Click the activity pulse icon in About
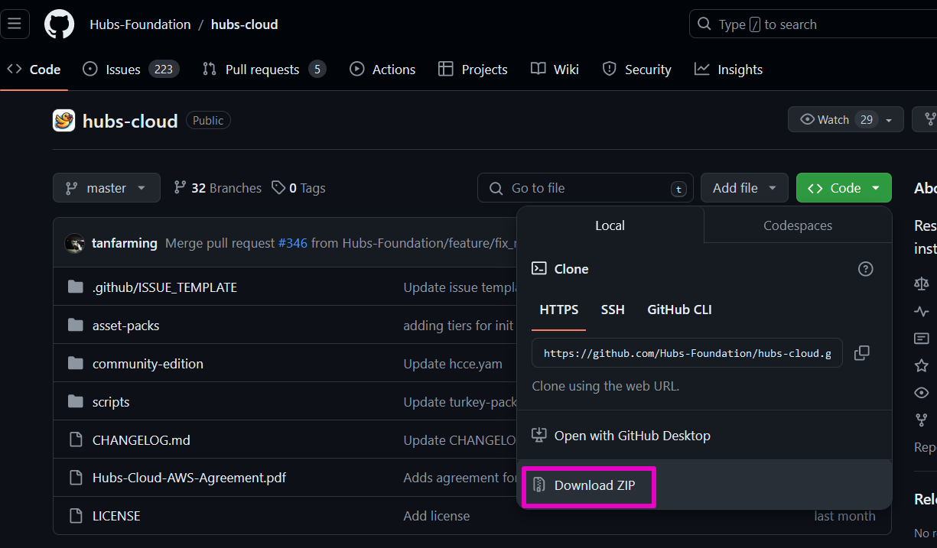Viewport: 937px width, 548px height. [922, 311]
